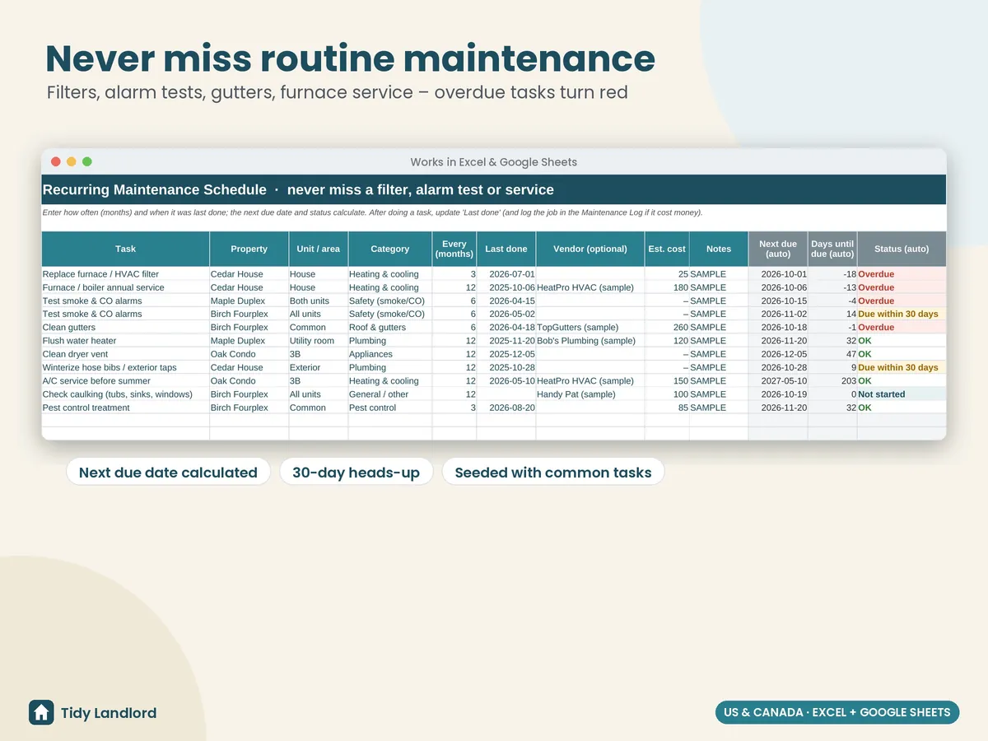
Task: Click the 'US & CANADA · EXCEL + GOOGLE SHEETS' badge
Action: click(x=837, y=712)
